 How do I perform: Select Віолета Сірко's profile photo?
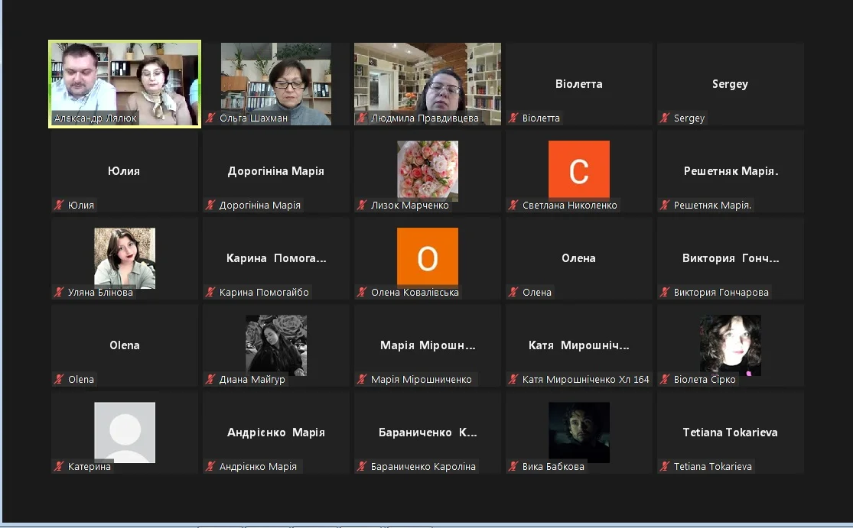pyautogui.click(x=730, y=345)
